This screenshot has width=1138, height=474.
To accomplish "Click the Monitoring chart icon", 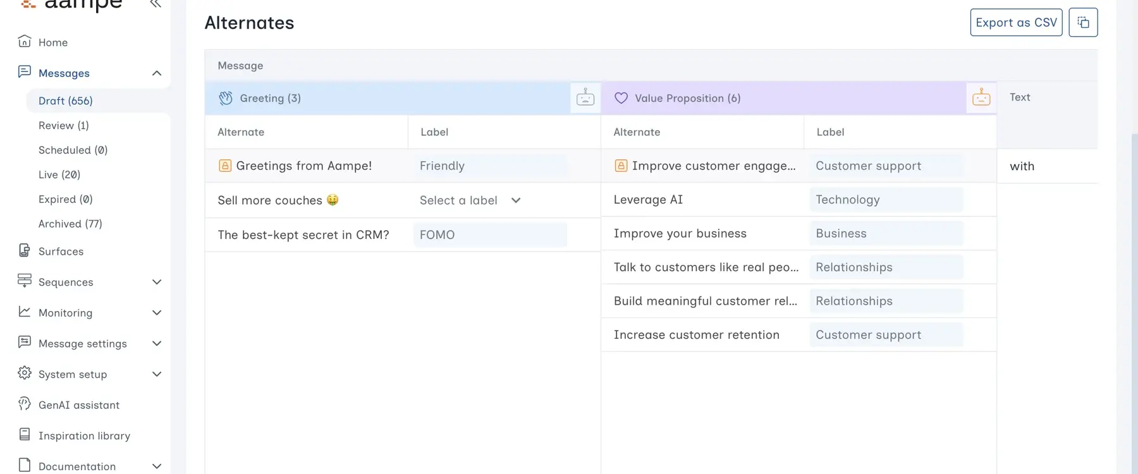I will (x=25, y=312).
